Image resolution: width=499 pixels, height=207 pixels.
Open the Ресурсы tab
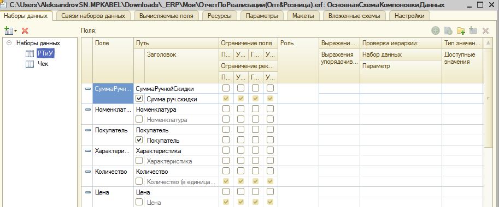click(219, 16)
